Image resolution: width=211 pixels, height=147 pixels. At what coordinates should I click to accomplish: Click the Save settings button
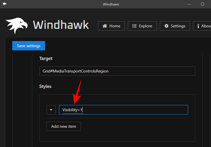[x=29, y=46]
